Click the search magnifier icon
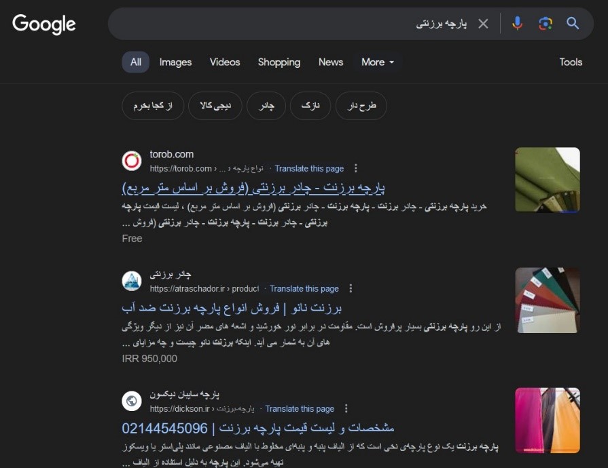The width and height of the screenshot is (608, 468). pos(572,22)
